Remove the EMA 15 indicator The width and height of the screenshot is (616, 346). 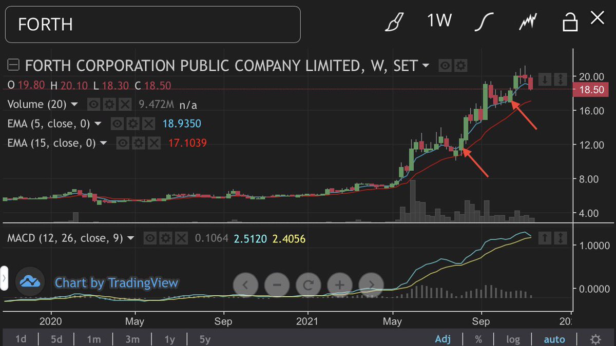[x=153, y=144]
